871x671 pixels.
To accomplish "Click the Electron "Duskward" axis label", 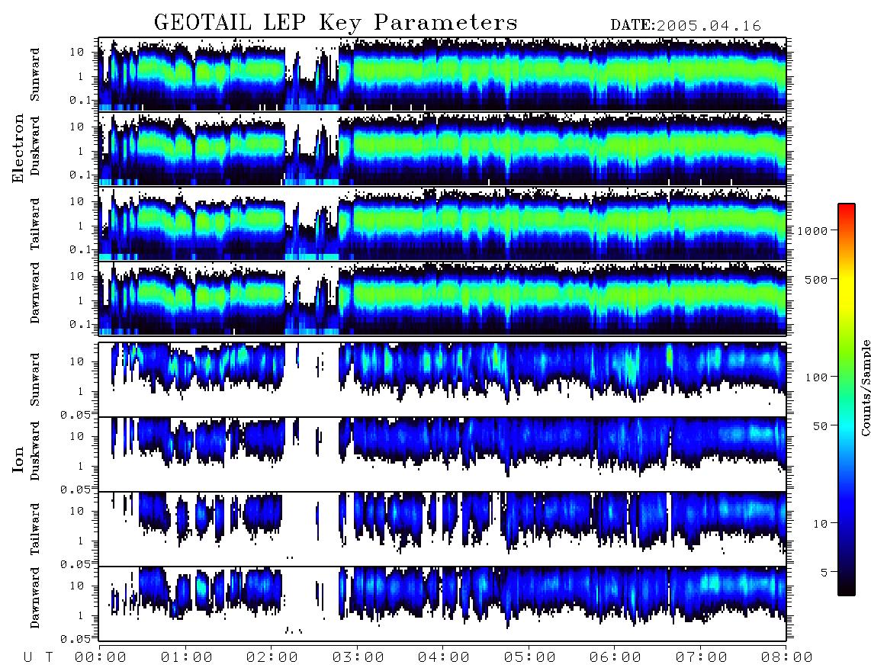I will click(x=35, y=146).
